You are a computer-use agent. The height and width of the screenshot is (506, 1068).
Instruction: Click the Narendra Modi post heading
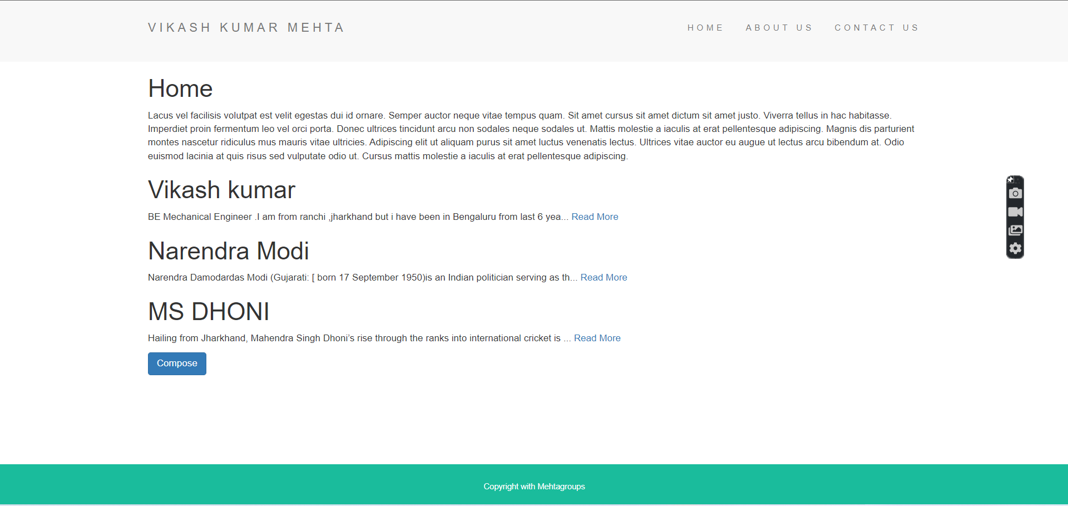coord(228,251)
